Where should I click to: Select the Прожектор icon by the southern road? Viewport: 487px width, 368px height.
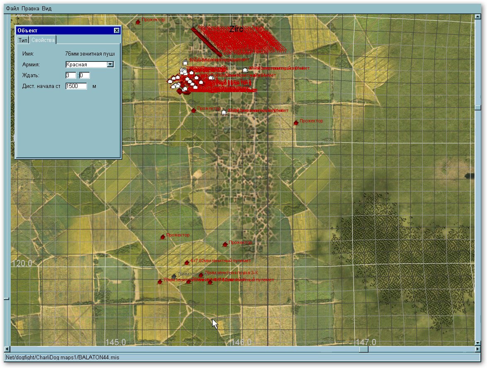click(225, 244)
